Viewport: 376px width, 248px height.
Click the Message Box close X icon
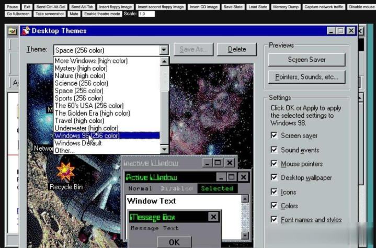coord(213,217)
